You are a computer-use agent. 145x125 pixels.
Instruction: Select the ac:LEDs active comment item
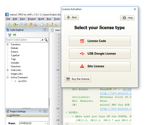click(x=22, y=81)
